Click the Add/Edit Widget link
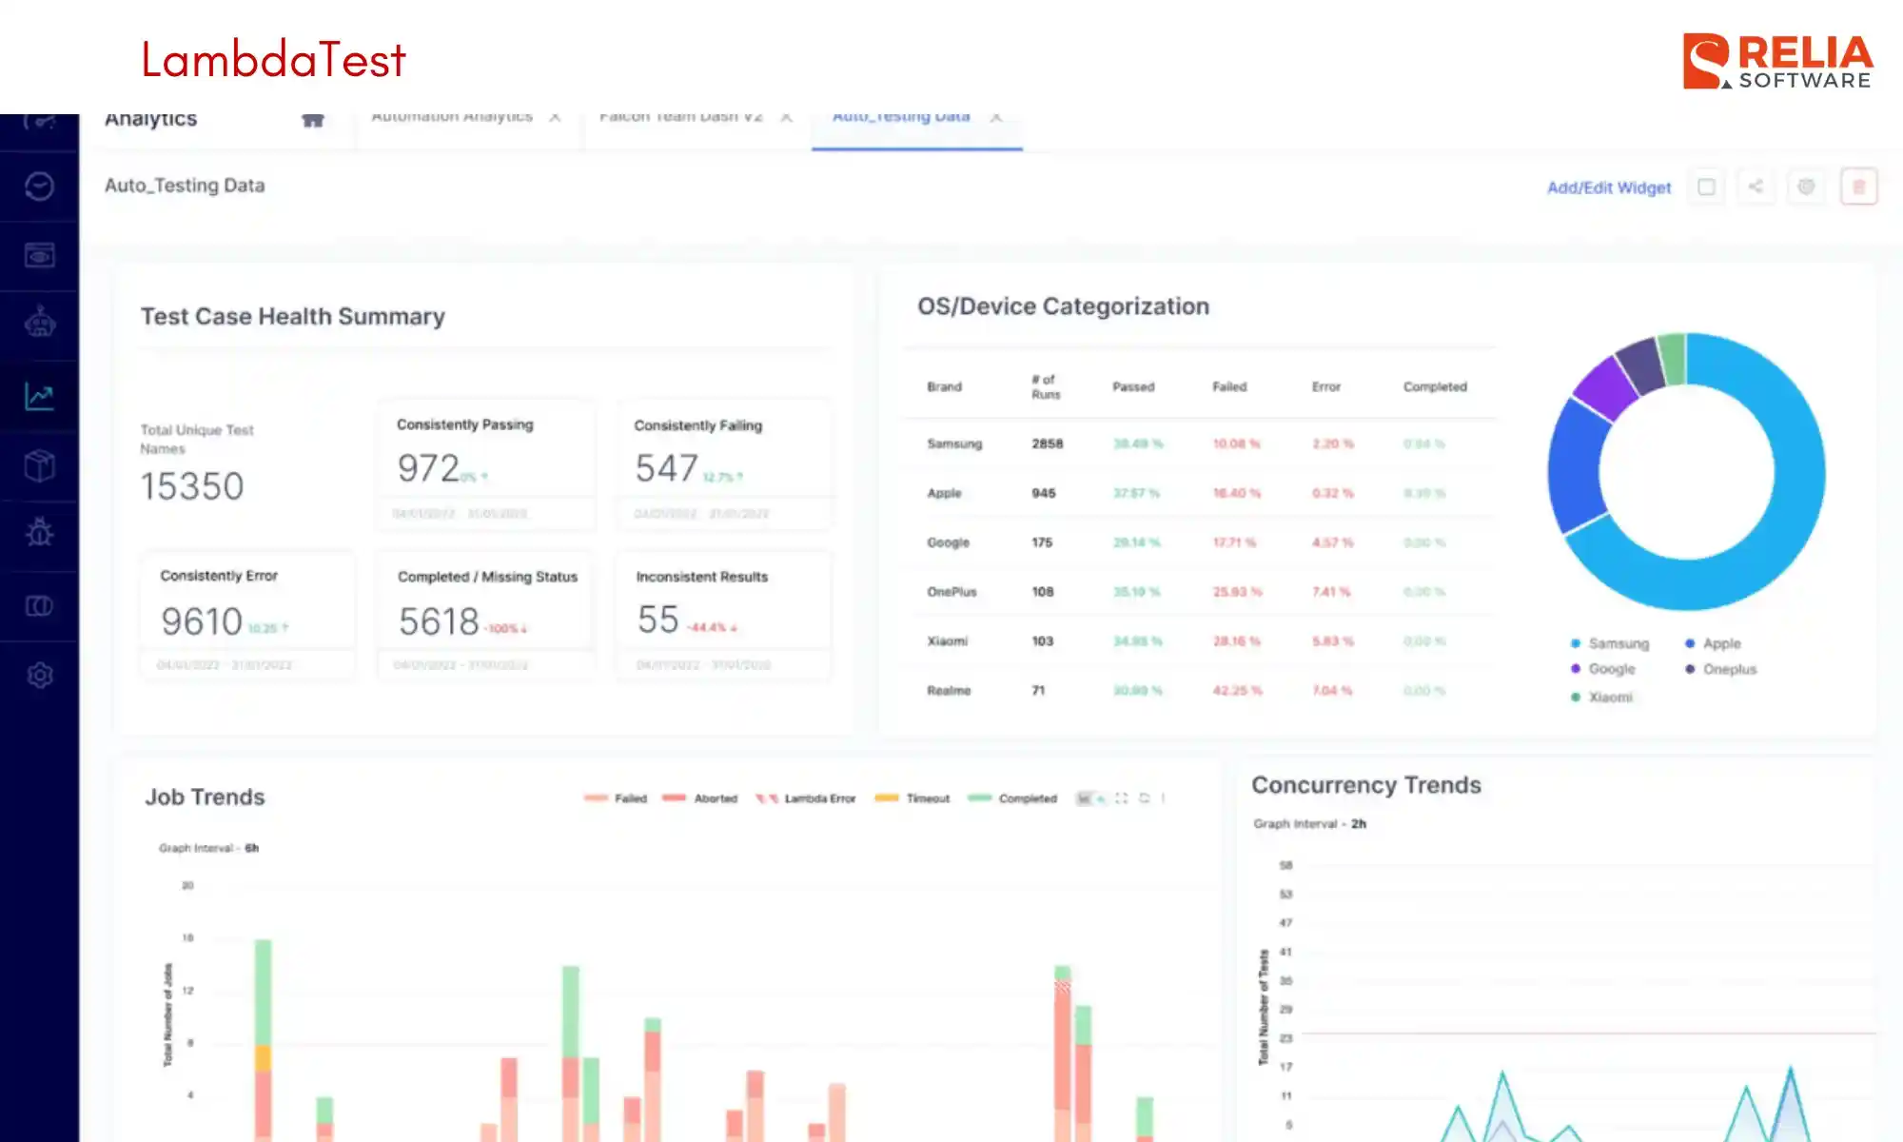 click(1608, 187)
